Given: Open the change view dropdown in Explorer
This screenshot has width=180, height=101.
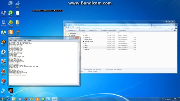Looking at the screenshot, I should click(x=168, y=30).
